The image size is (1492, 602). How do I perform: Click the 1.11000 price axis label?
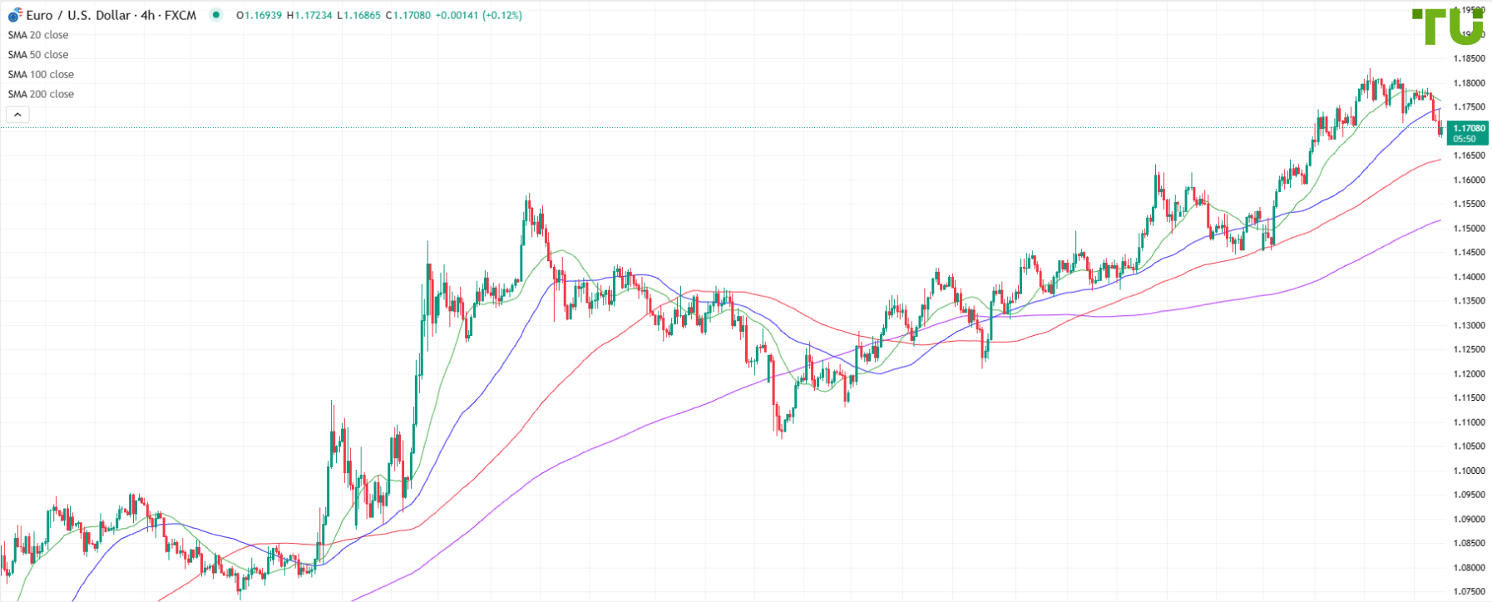pos(1469,422)
